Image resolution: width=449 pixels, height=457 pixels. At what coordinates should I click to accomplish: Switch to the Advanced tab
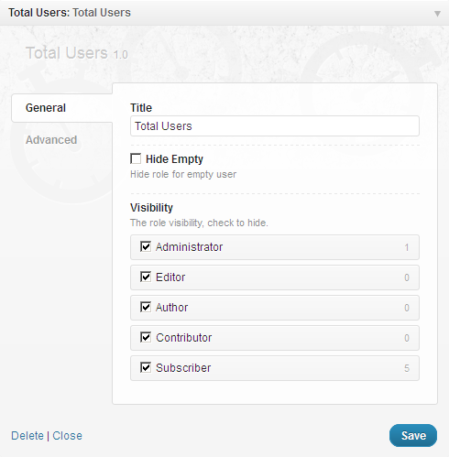click(51, 140)
